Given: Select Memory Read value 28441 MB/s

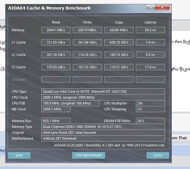Looking at the screenshot, I should click(x=56, y=30).
